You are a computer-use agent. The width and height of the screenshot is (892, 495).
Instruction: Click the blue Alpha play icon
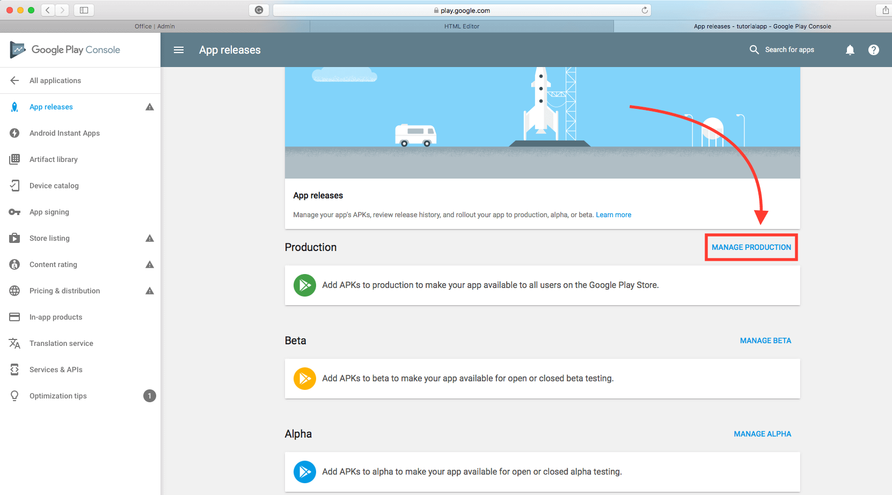pos(305,472)
